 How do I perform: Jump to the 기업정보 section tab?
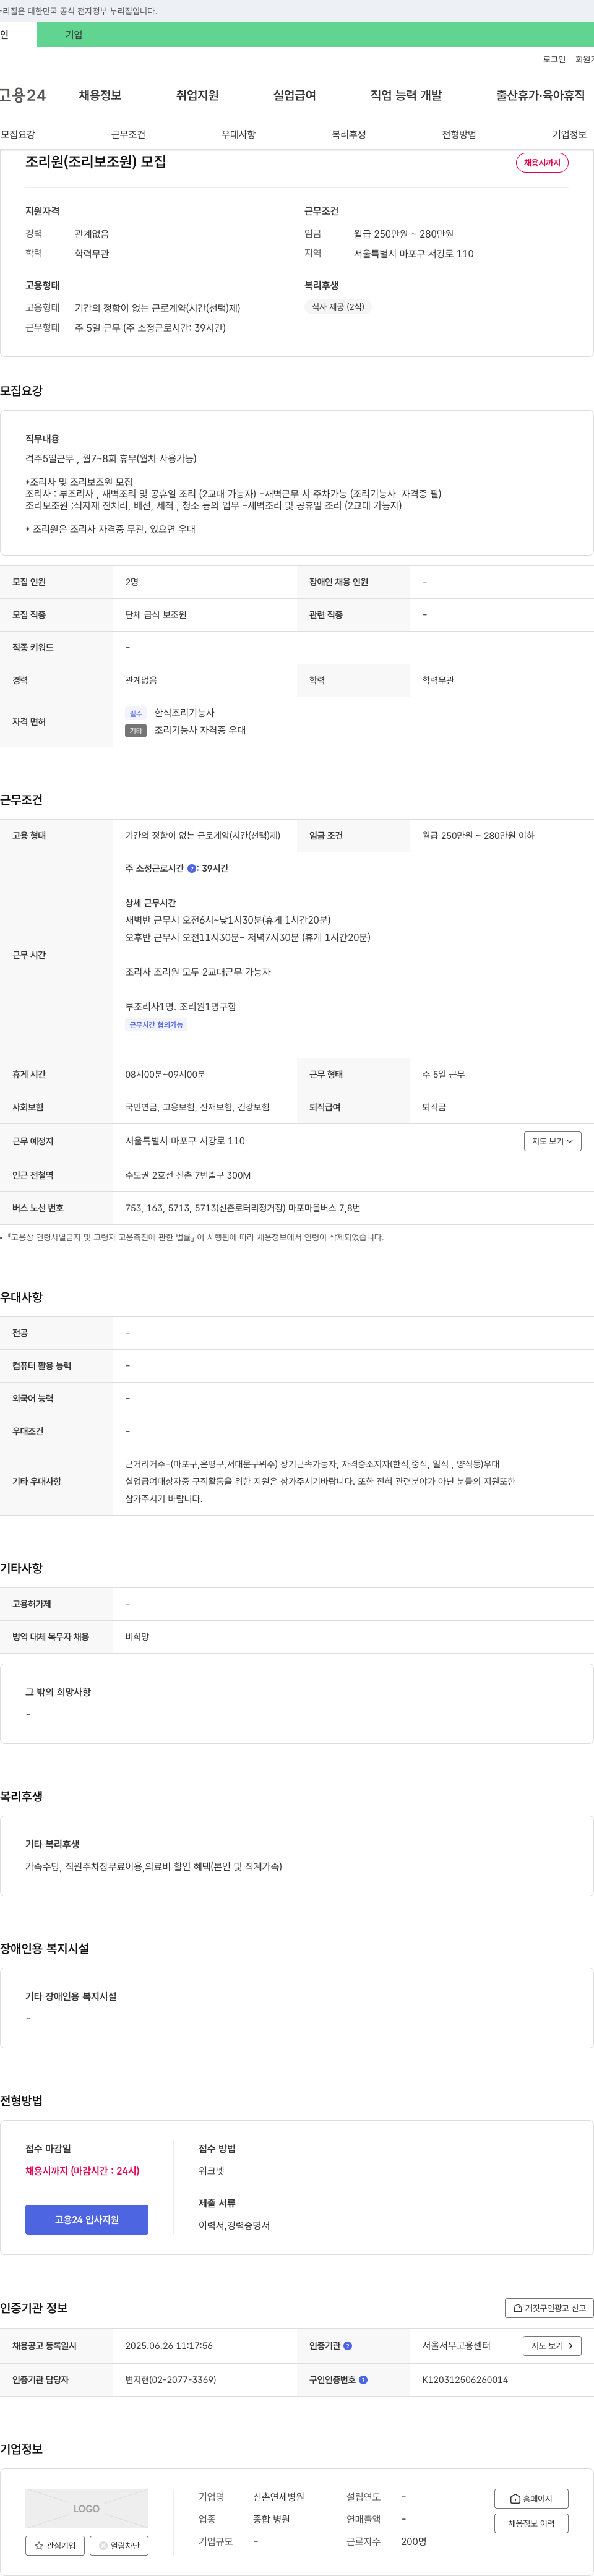coord(569,134)
